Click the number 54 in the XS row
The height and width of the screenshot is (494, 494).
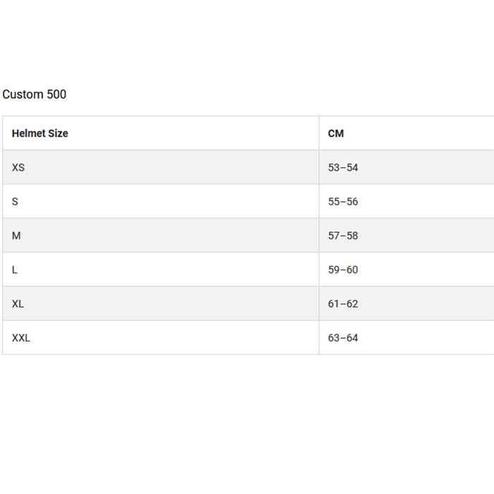point(352,168)
